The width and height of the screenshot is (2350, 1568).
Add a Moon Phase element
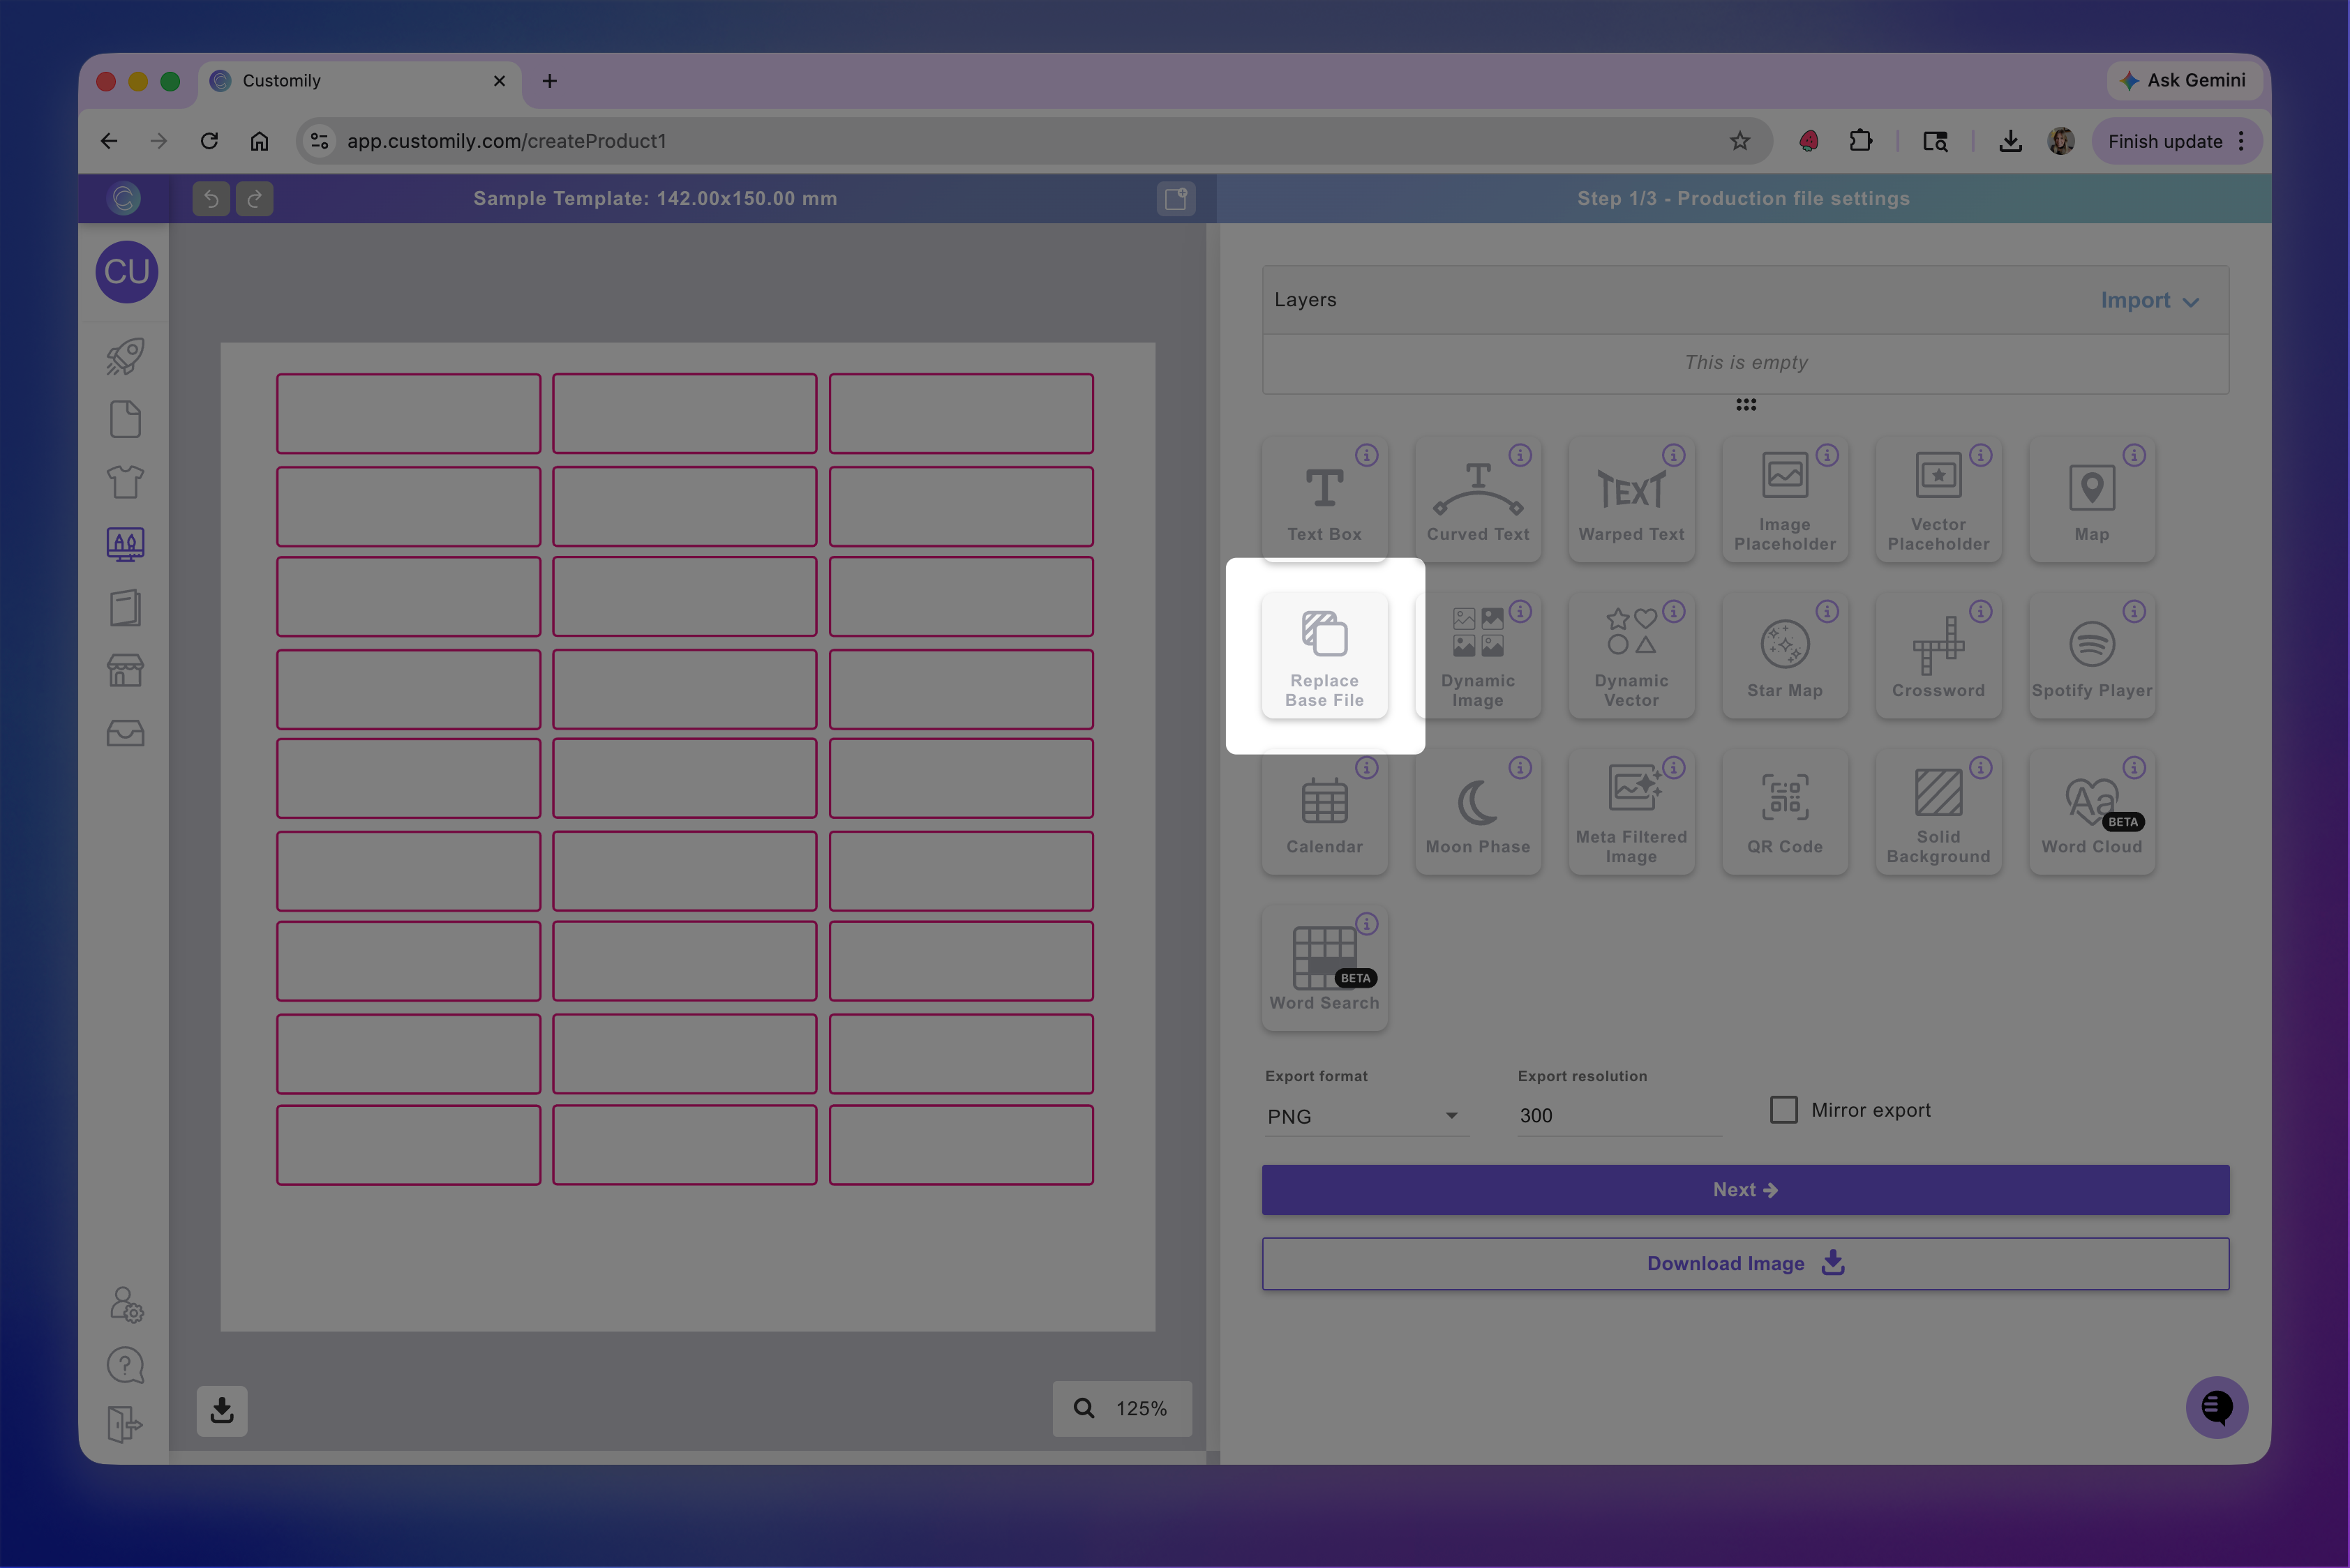(1478, 812)
